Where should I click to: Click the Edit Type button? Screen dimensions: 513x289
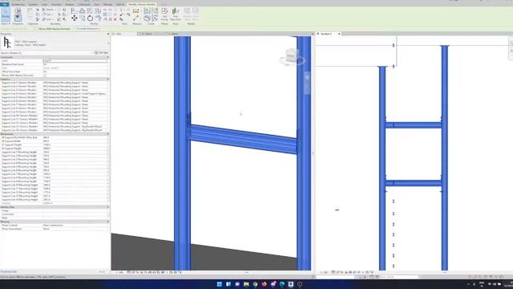click(x=102, y=53)
